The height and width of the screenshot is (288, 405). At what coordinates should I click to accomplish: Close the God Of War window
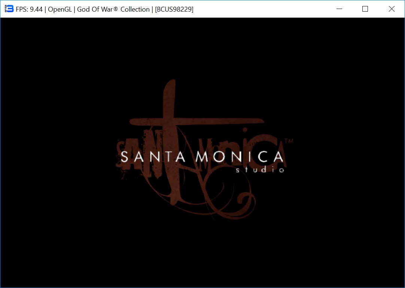coord(392,9)
